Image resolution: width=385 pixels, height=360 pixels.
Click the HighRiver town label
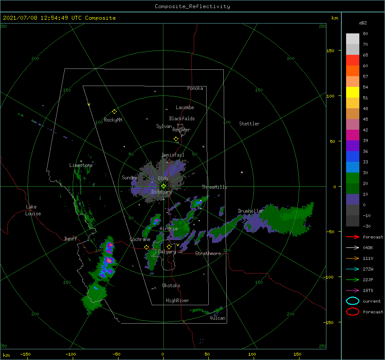coord(178,300)
